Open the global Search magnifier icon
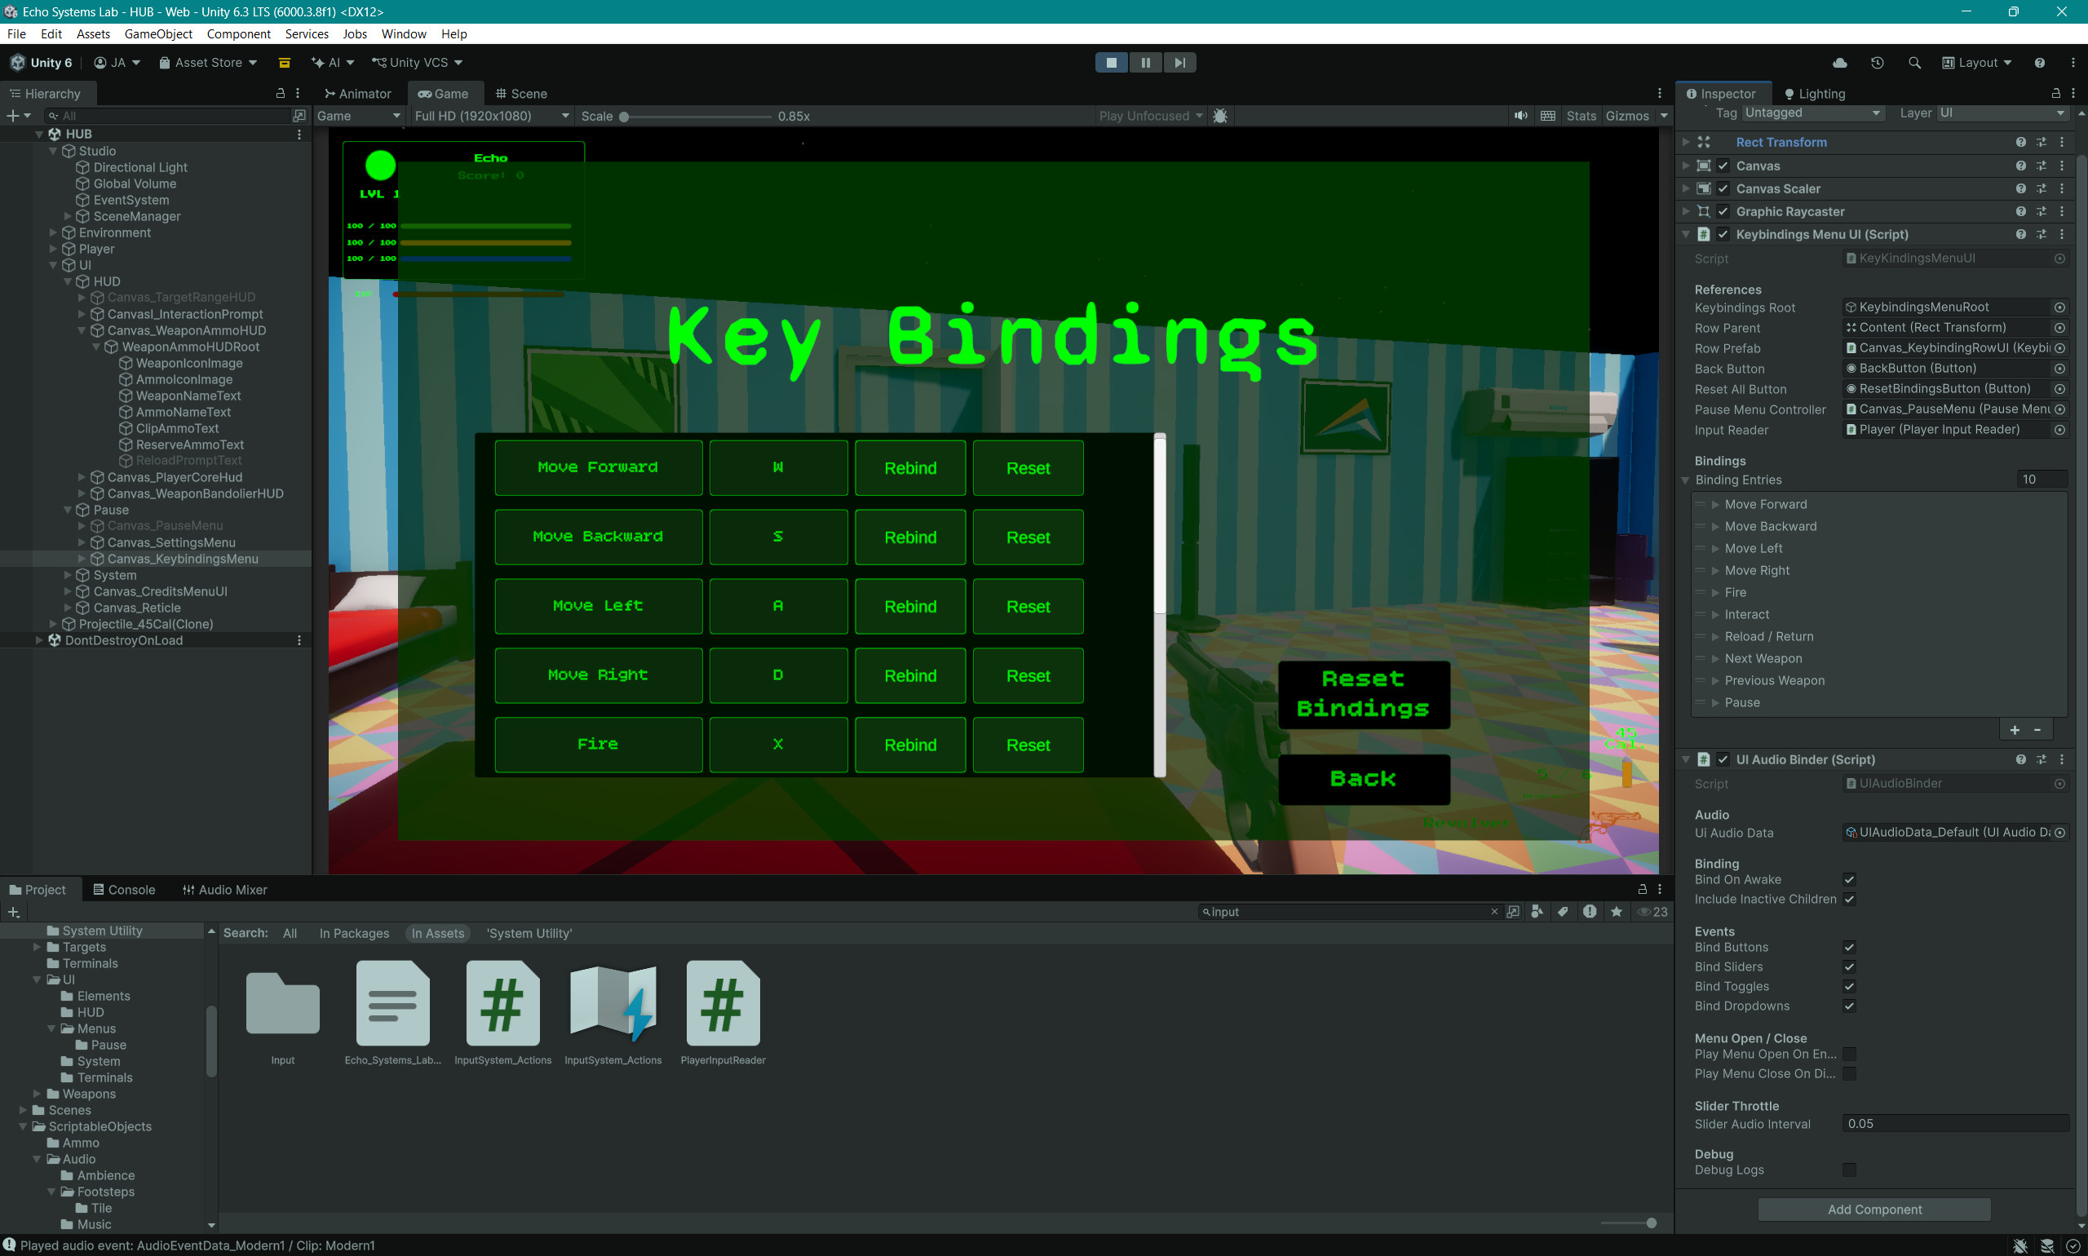The height and width of the screenshot is (1256, 2088). coord(1914,63)
